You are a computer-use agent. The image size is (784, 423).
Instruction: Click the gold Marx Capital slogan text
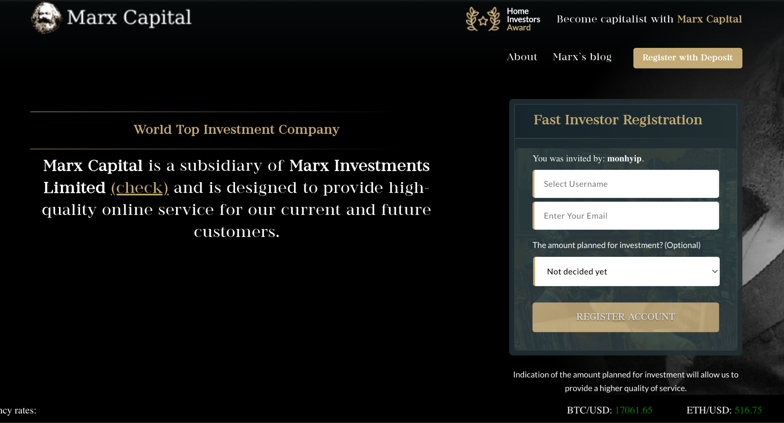(x=709, y=19)
